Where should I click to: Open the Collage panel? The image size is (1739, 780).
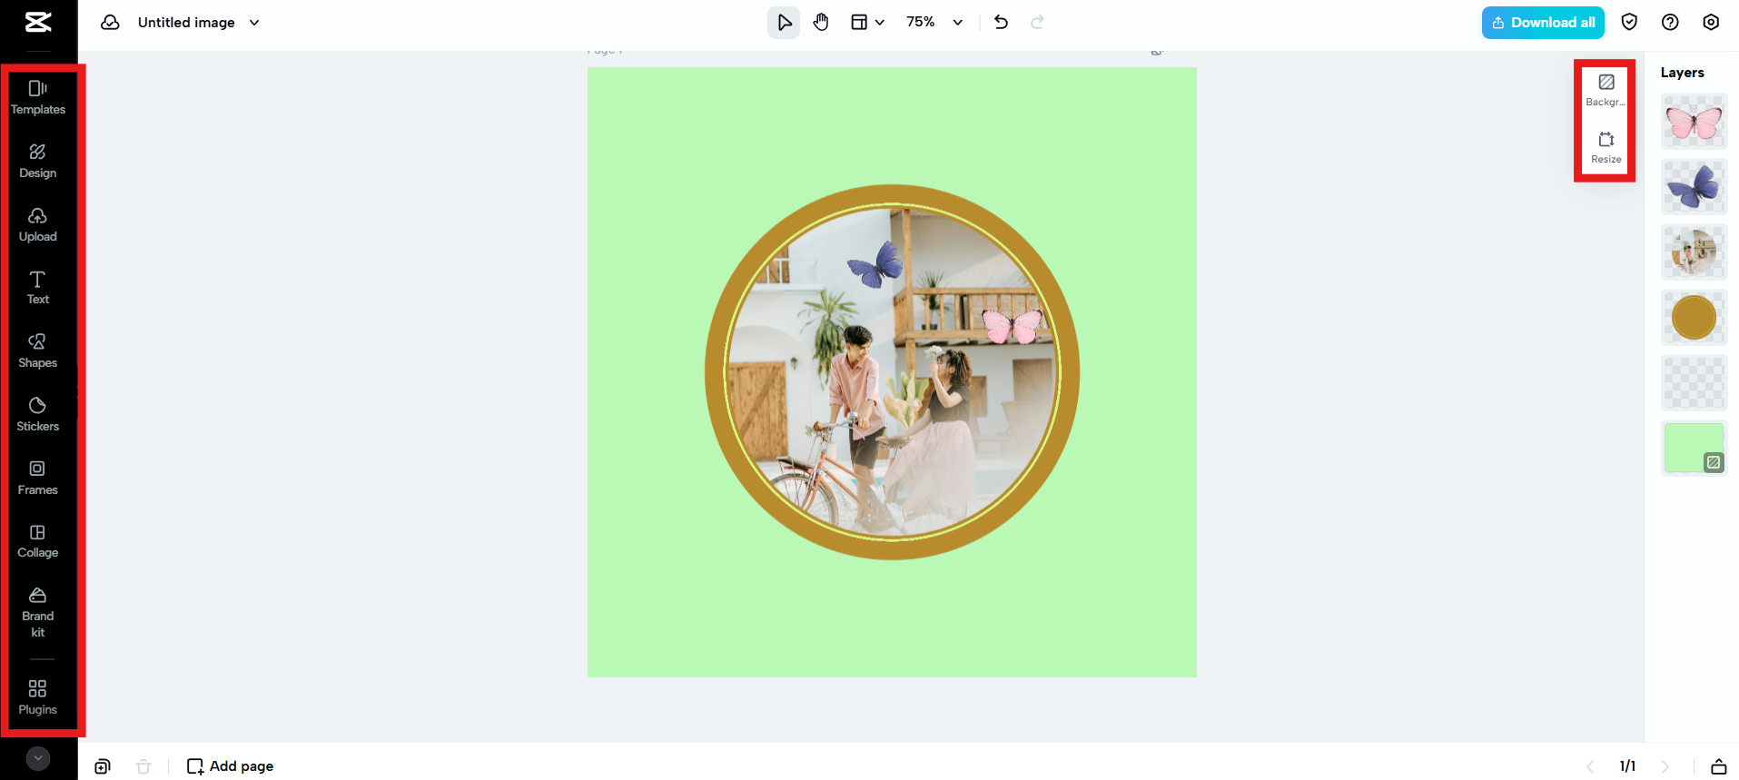tap(38, 541)
